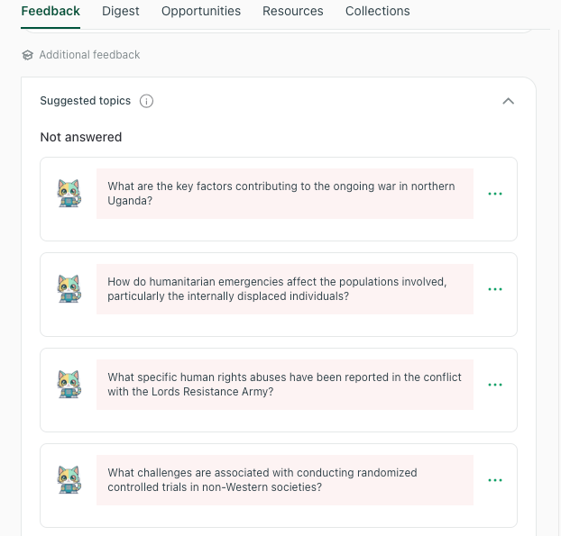Switch to the Feedback tab

tap(51, 11)
